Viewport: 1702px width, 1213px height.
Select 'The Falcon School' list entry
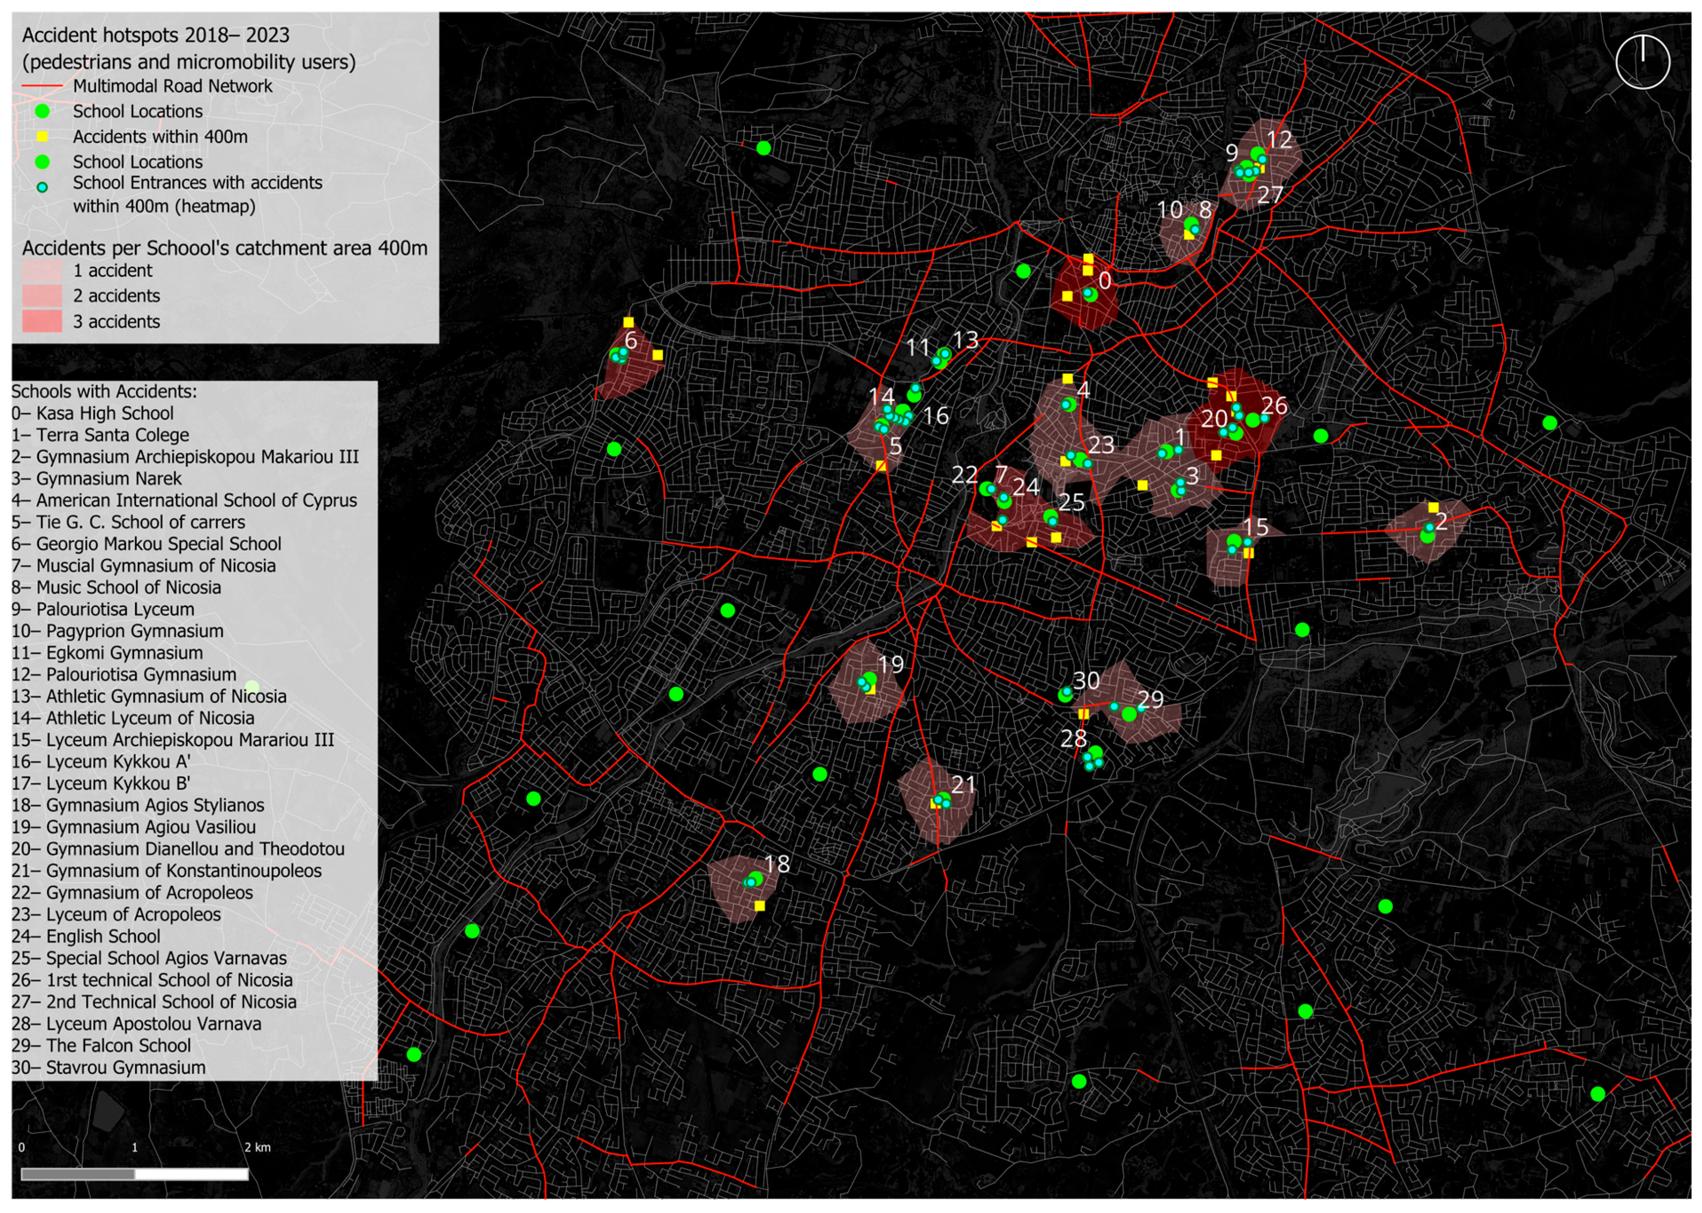tap(101, 1046)
